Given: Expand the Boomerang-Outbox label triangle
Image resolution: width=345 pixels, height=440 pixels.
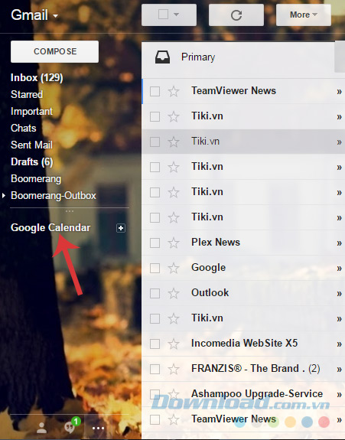Looking at the screenshot, I should (4, 195).
